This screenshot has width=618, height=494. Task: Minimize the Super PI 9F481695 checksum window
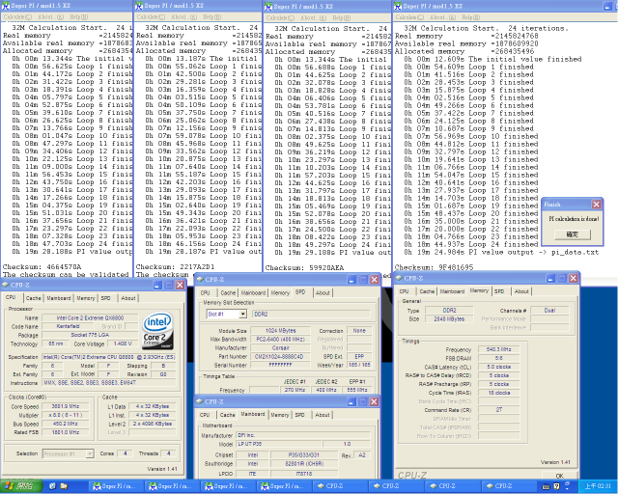pyautogui.click(x=607, y=6)
